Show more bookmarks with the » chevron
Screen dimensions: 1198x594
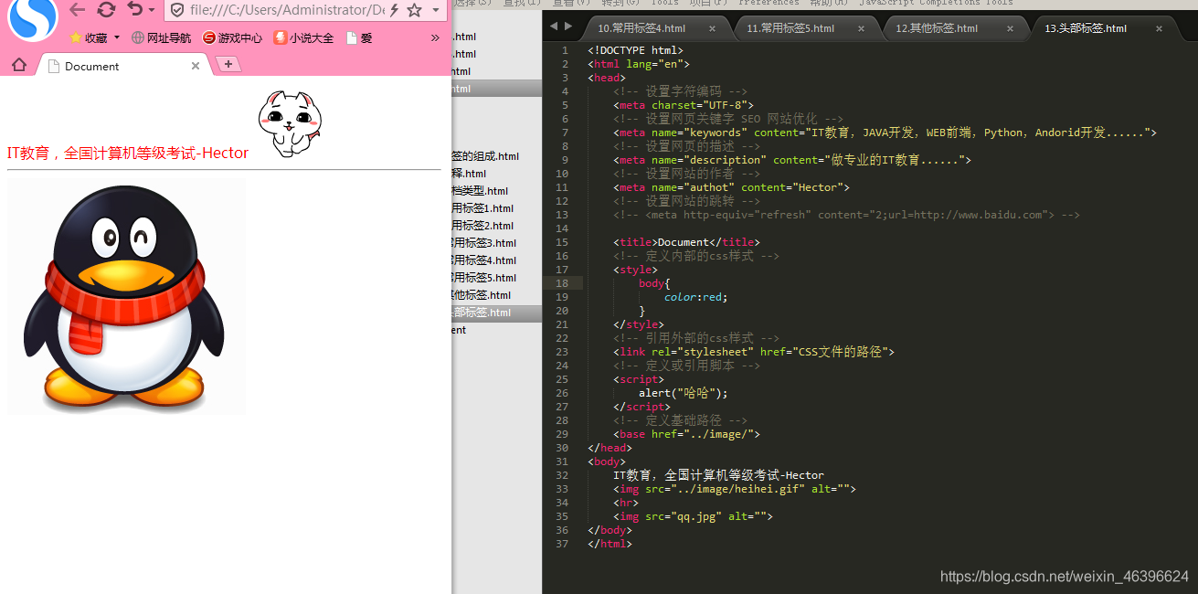point(435,37)
